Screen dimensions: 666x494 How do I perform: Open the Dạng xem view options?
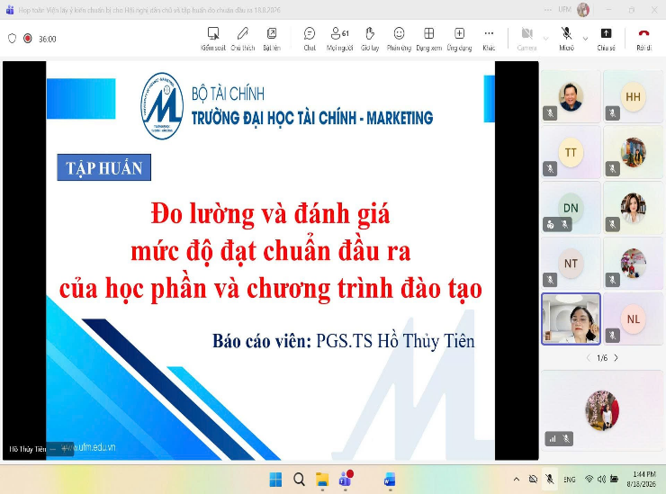(x=429, y=39)
